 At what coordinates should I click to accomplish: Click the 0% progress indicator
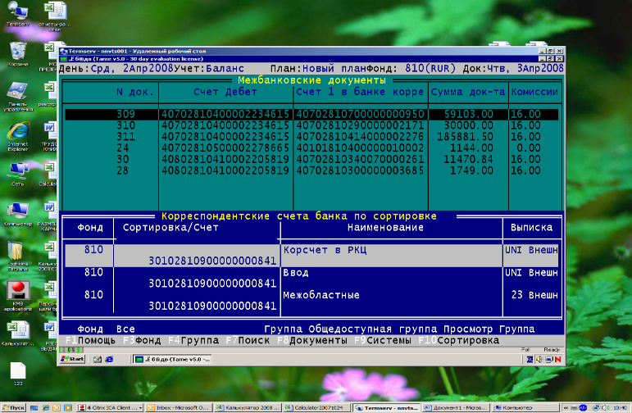coord(70,350)
